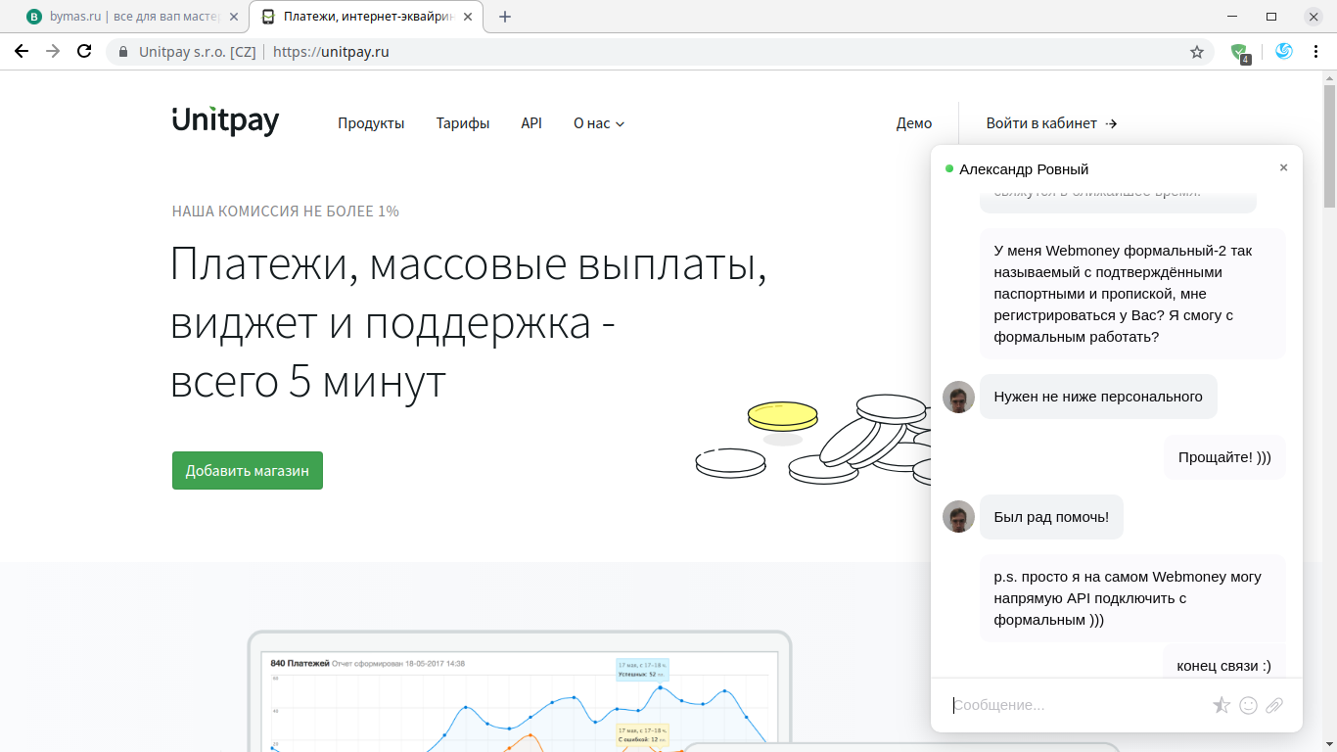Go to the "Тарифы" page
This screenshot has width=1337, height=752.
click(x=463, y=123)
